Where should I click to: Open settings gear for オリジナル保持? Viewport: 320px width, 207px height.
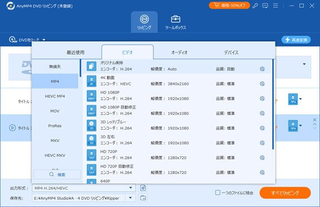point(262,69)
